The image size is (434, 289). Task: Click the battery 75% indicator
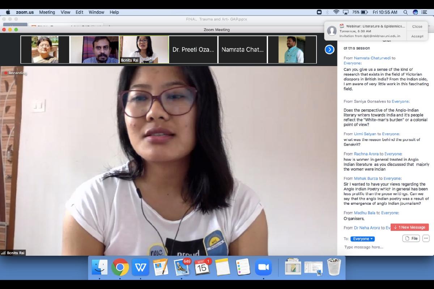[360, 12]
